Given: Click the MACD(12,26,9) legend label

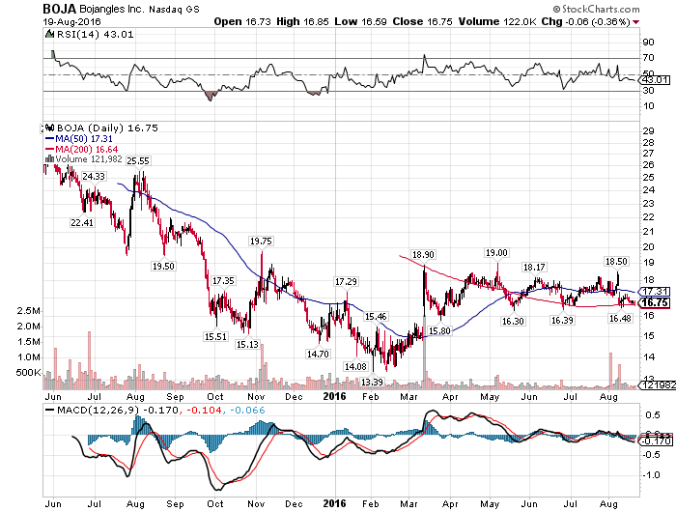Looking at the screenshot, I should click(x=100, y=411).
